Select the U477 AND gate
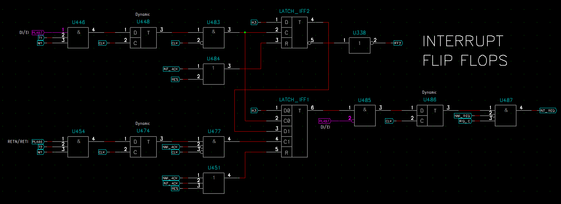The height and width of the screenshot is (204, 561). (x=213, y=147)
